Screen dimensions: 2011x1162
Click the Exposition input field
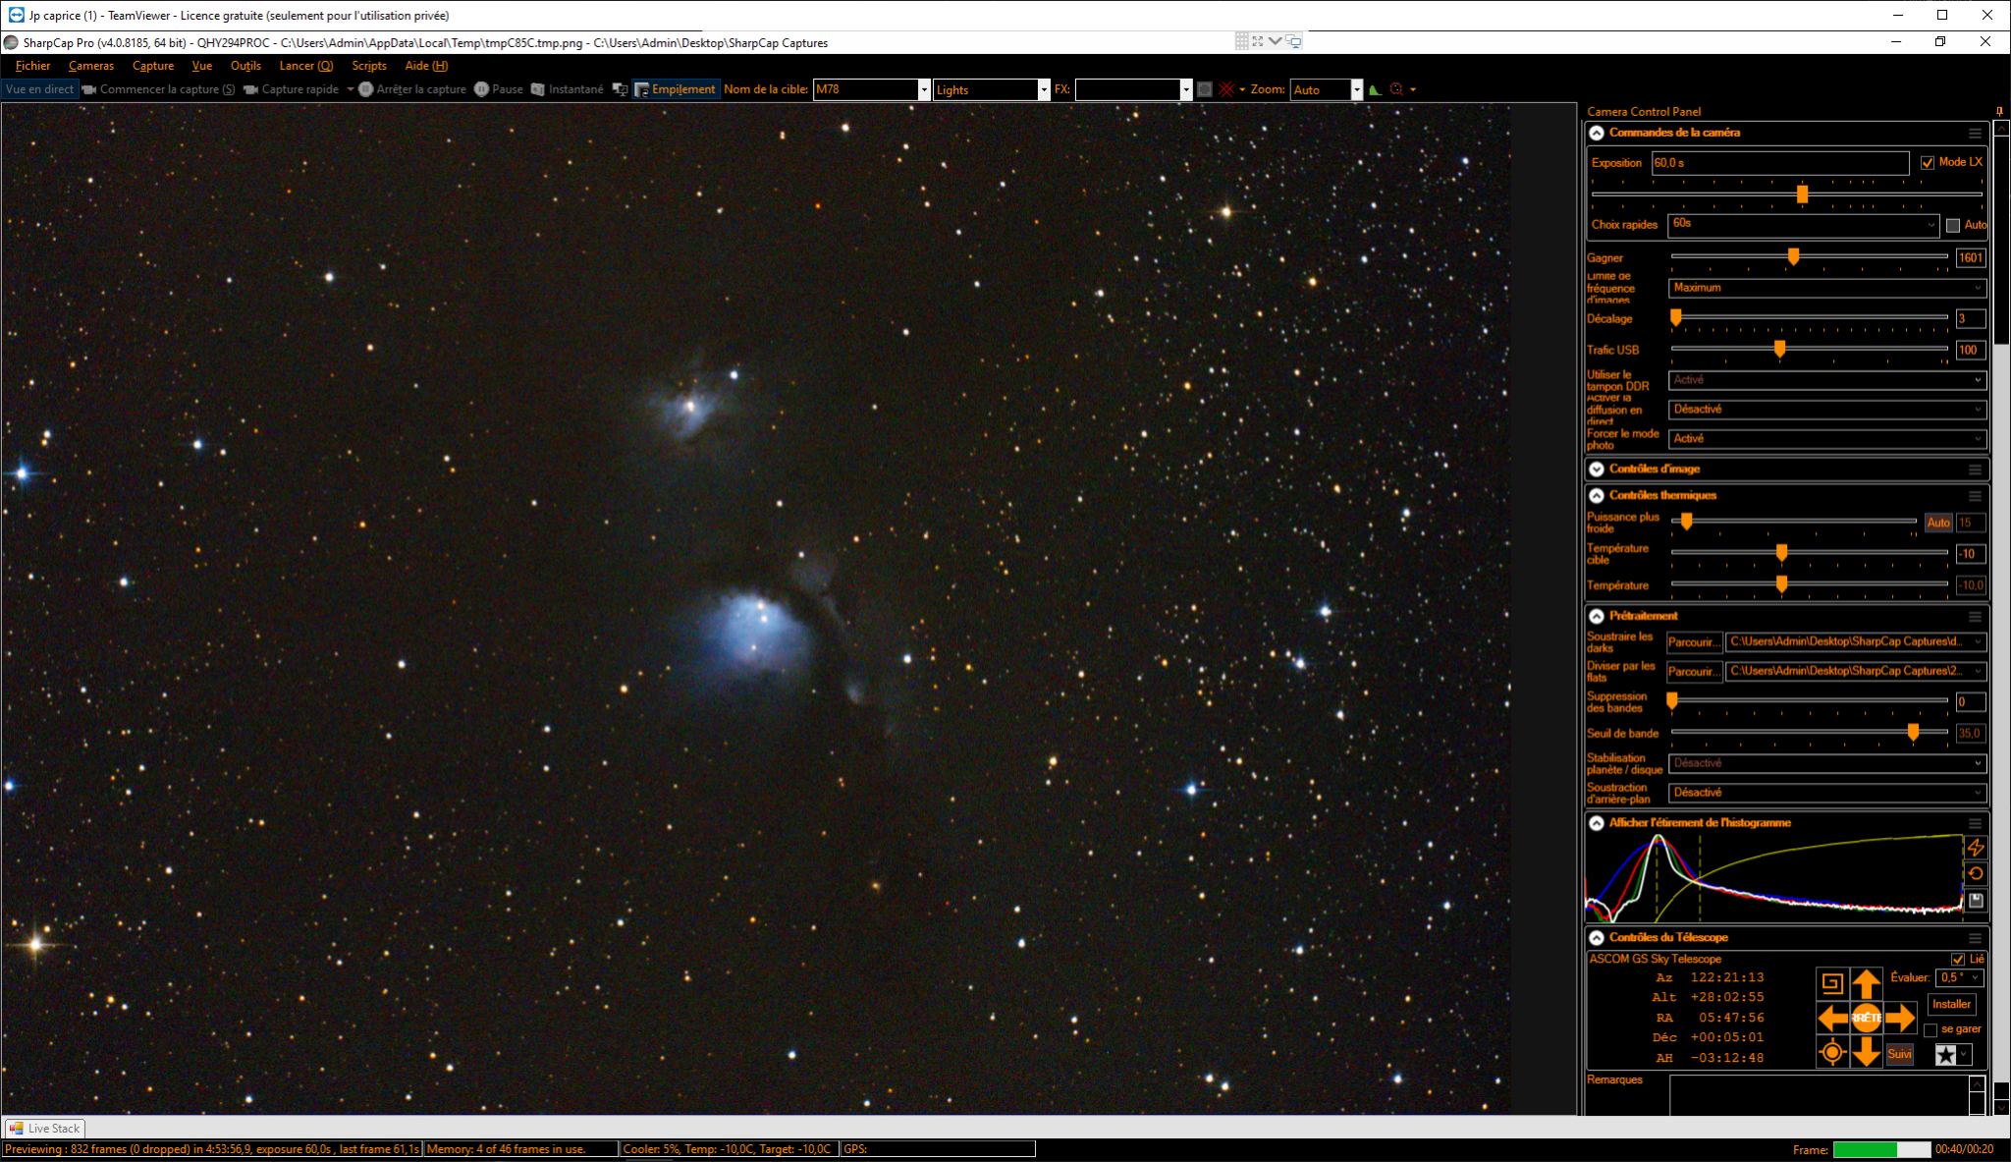(x=1779, y=163)
